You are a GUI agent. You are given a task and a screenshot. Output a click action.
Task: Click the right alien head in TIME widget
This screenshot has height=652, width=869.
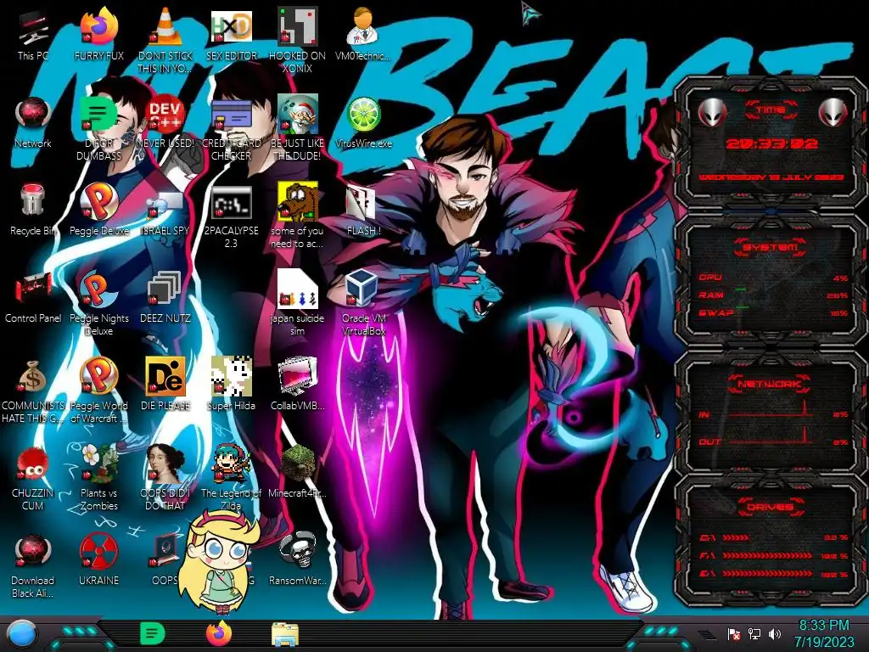coord(833,113)
